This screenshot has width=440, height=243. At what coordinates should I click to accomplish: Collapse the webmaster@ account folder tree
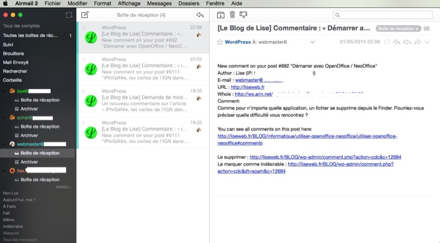(x=5, y=144)
